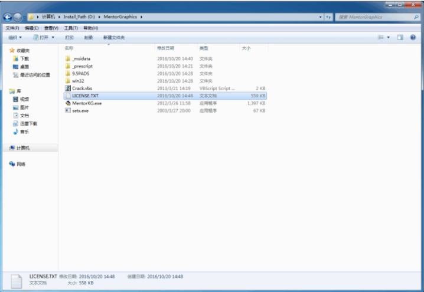Open the Edit (编辑) menu
424x292 pixels.
[32, 28]
